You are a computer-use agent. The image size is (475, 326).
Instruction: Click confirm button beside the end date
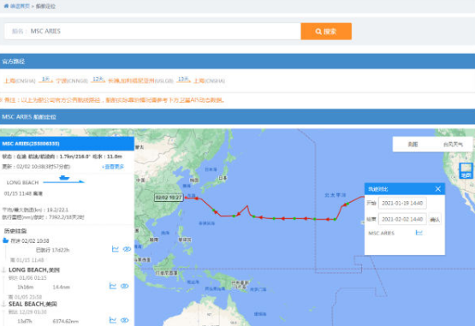point(435,219)
